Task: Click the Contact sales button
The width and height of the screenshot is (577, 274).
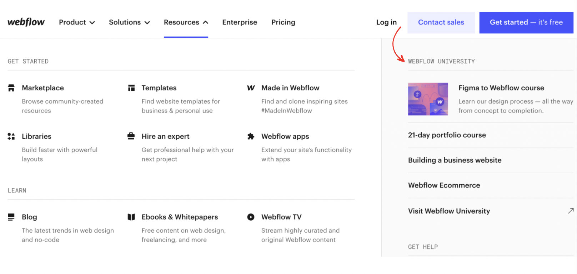Action: (441, 22)
